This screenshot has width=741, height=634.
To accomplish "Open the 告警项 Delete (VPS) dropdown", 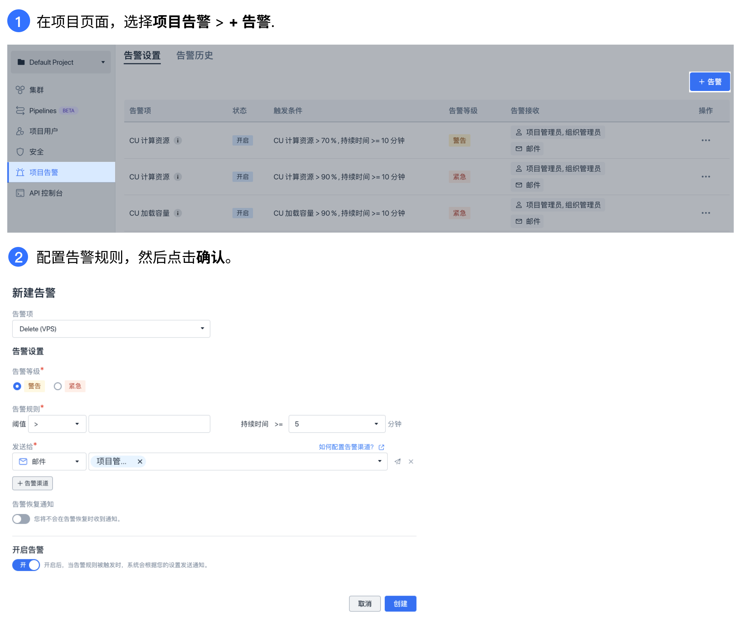I will (111, 329).
